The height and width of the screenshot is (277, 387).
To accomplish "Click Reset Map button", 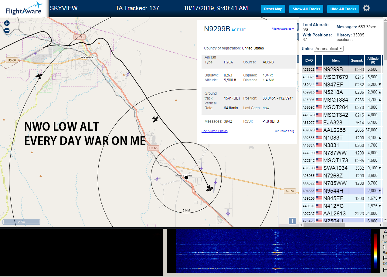I will pos(273,9).
